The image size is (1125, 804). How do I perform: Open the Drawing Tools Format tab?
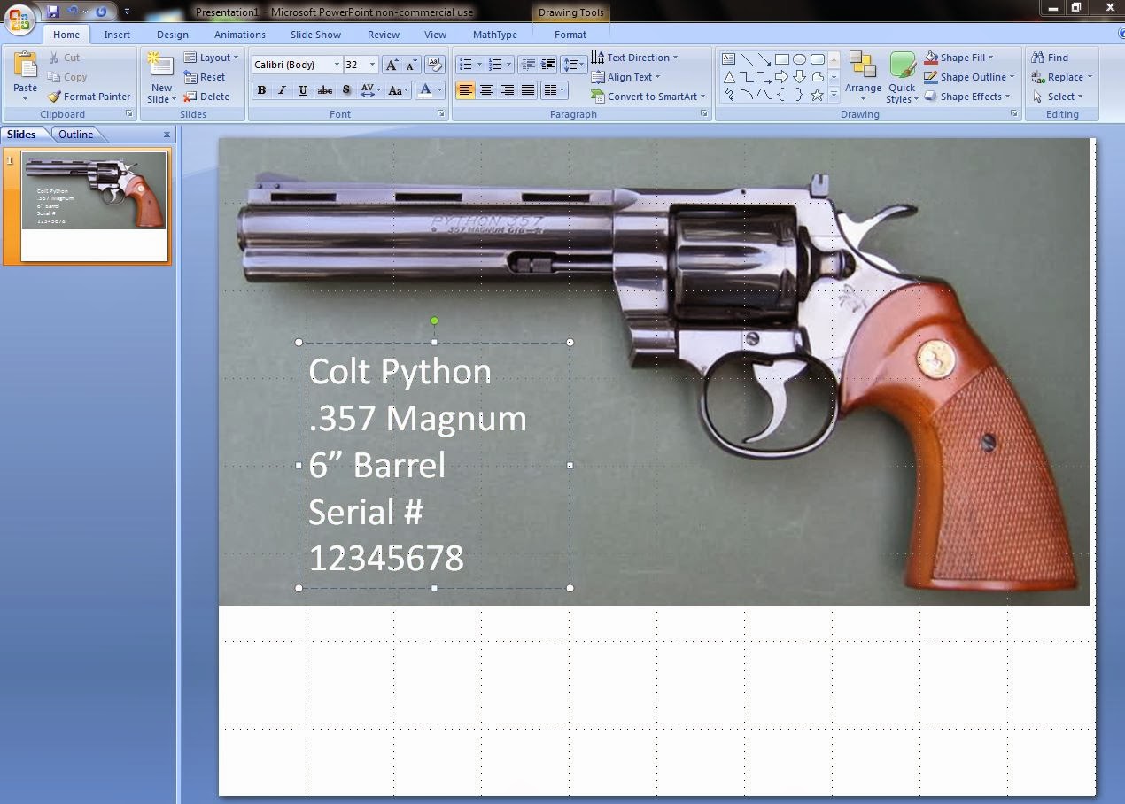click(570, 35)
